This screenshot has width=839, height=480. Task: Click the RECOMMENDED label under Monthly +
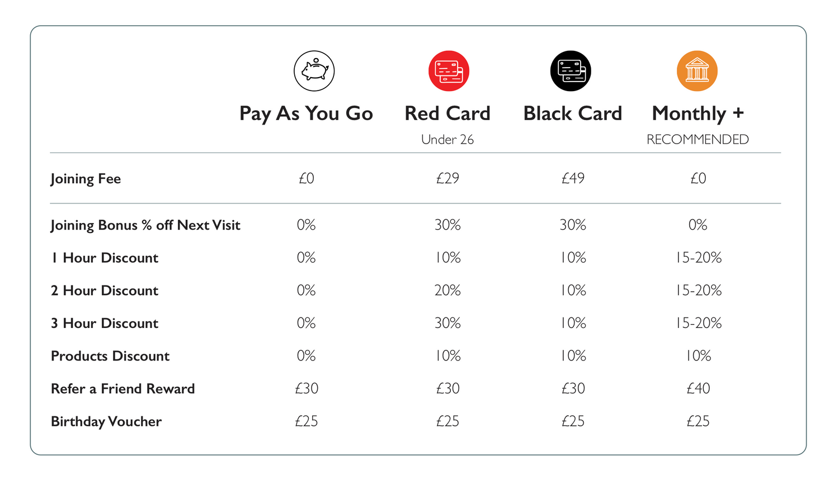[x=697, y=139]
